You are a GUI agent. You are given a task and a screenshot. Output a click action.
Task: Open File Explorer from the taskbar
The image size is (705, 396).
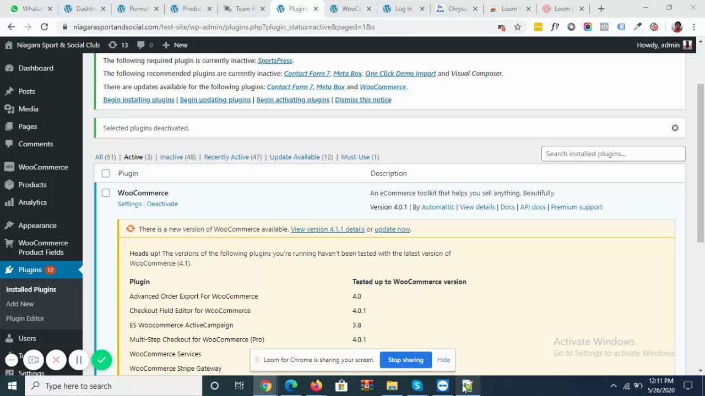tap(392, 386)
